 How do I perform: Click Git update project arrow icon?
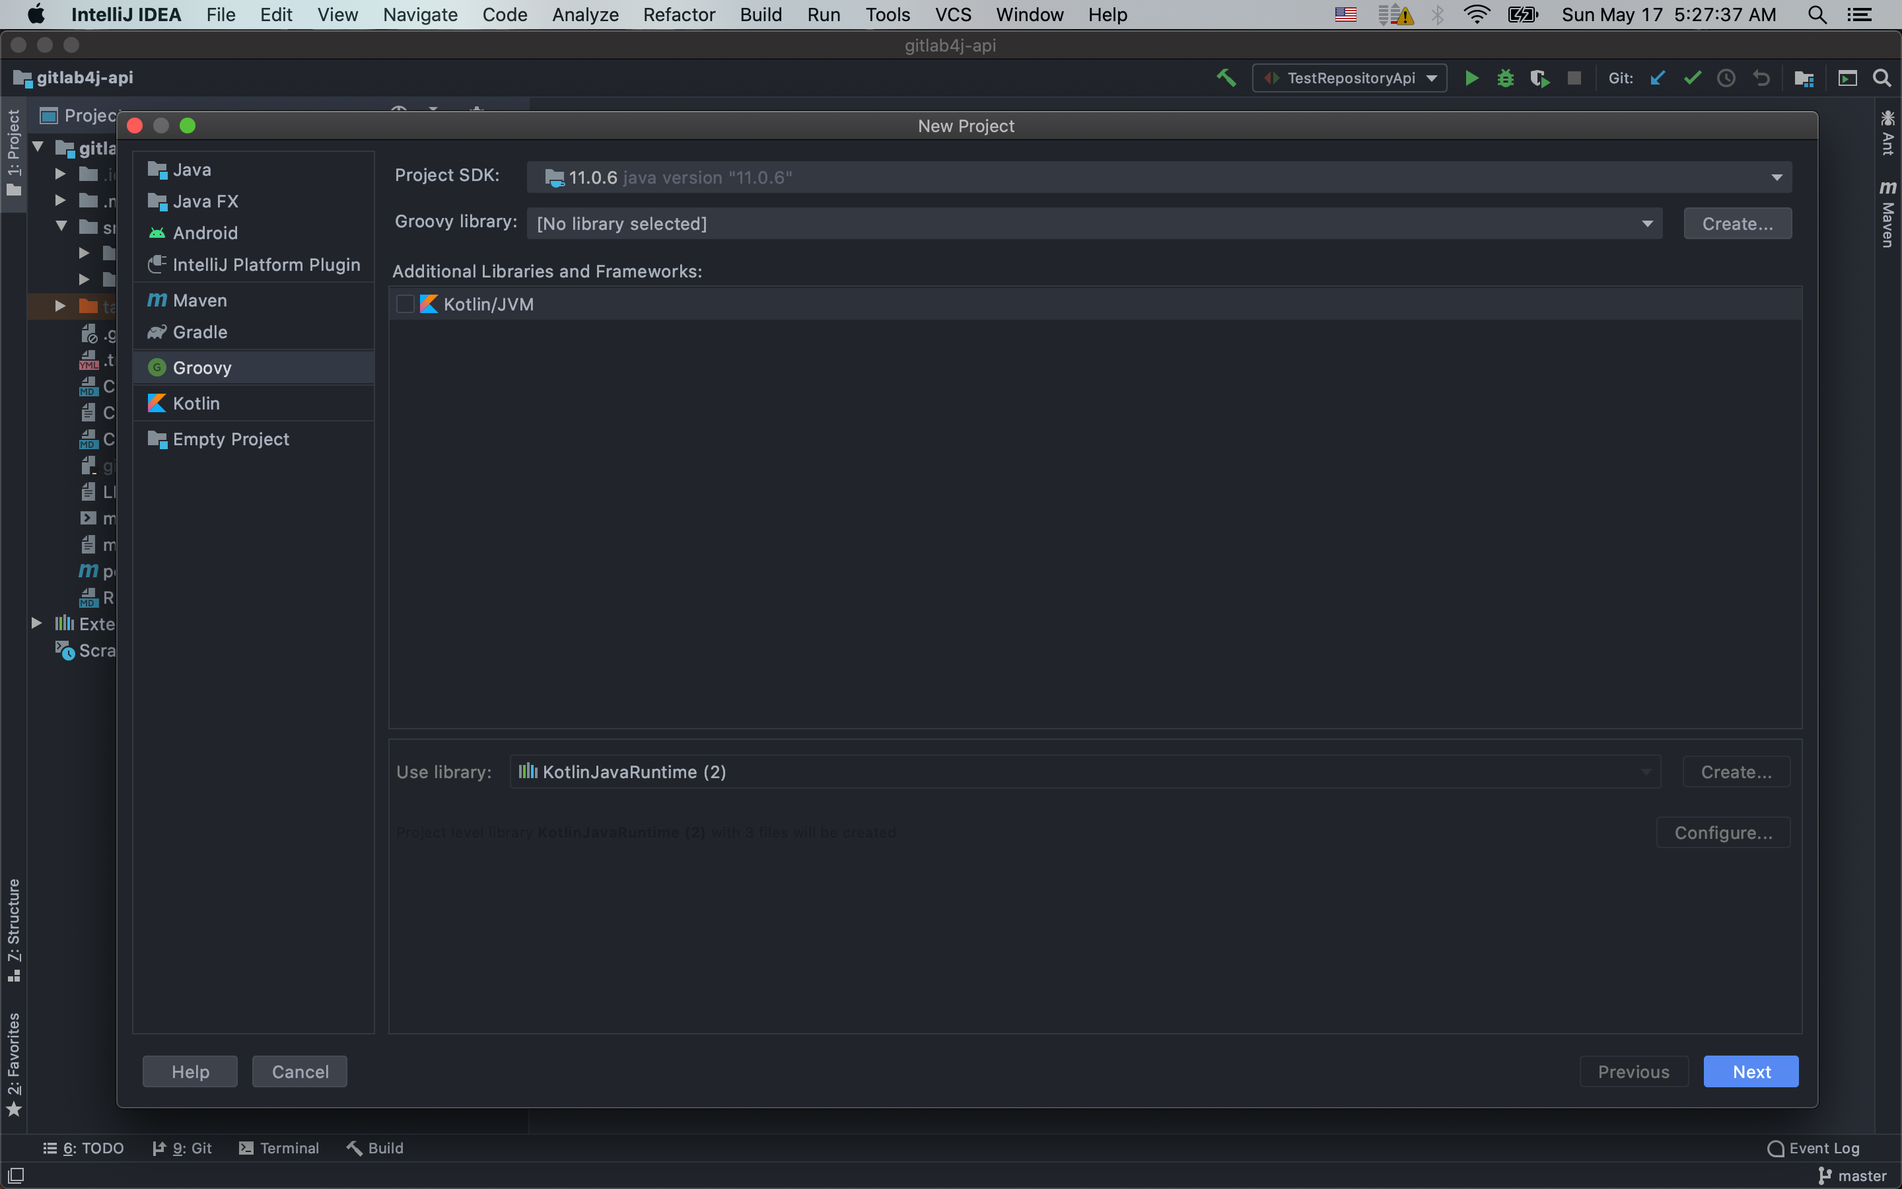point(1658,78)
